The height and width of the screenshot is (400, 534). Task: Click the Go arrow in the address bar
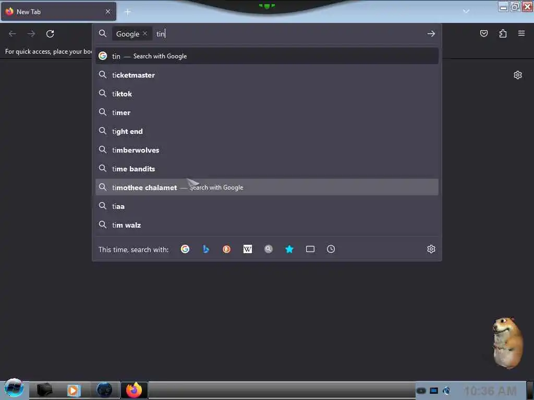pos(431,34)
